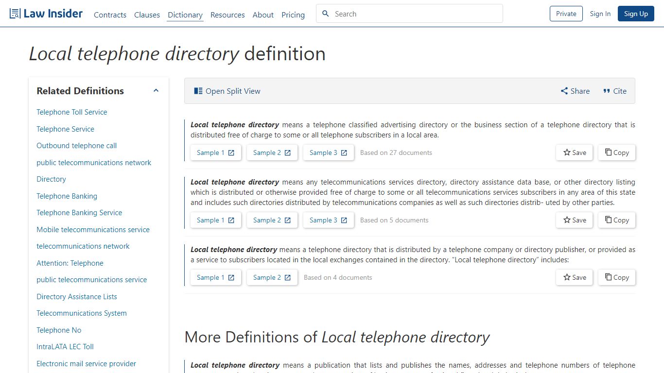Open the Directory related definition
Viewport: 664px width, 373px height.
pyautogui.click(x=51, y=179)
